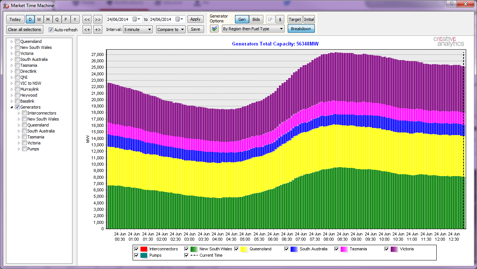Screen dimensions: 477x269
Task: Click the dollar sign price button
Action: point(281,19)
